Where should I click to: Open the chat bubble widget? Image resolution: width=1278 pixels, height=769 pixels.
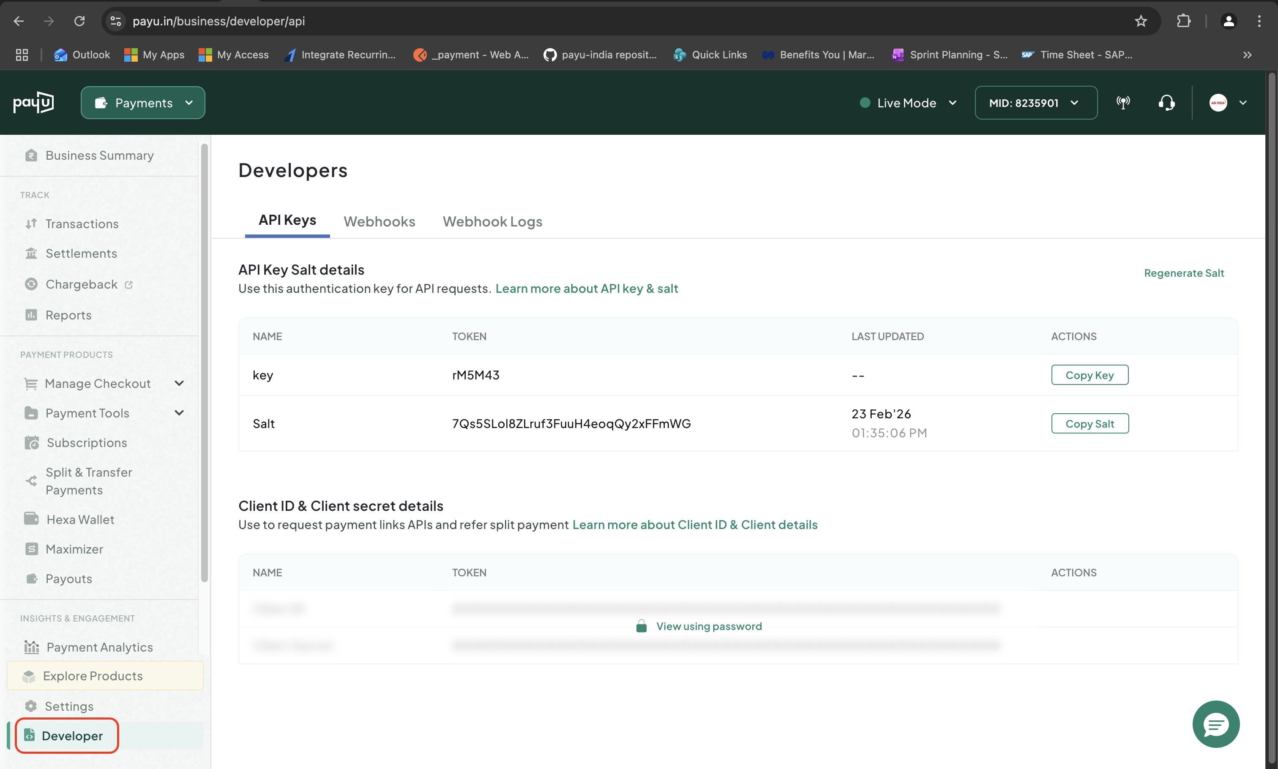(x=1215, y=724)
